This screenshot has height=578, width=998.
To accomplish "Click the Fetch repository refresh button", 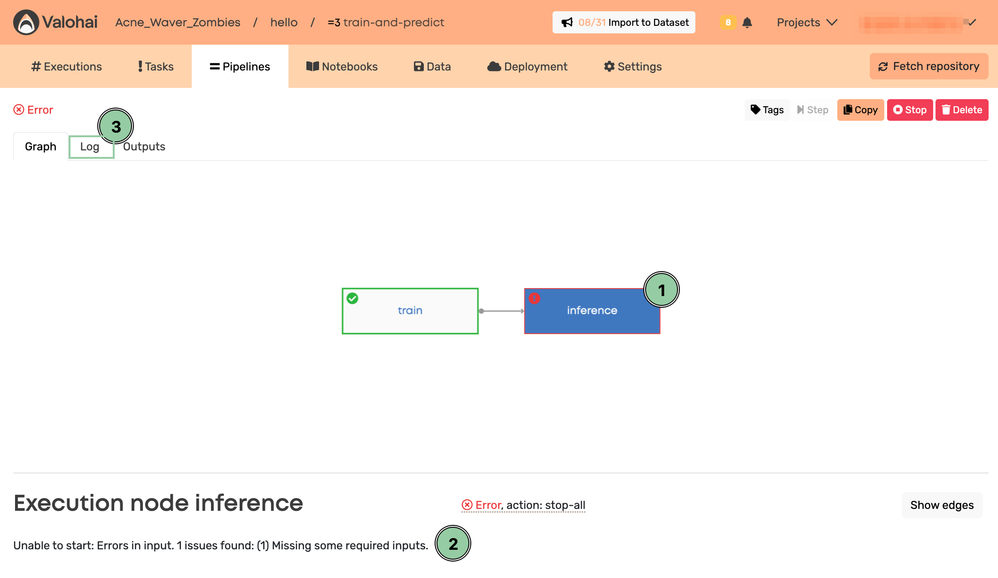I will [x=928, y=66].
